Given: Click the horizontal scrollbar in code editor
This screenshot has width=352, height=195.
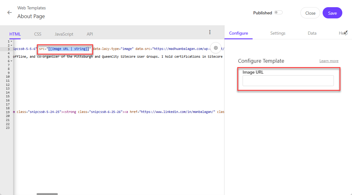Looking at the screenshot, I should (47, 194).
